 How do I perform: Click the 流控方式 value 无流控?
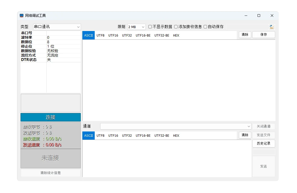click(63, 55)
